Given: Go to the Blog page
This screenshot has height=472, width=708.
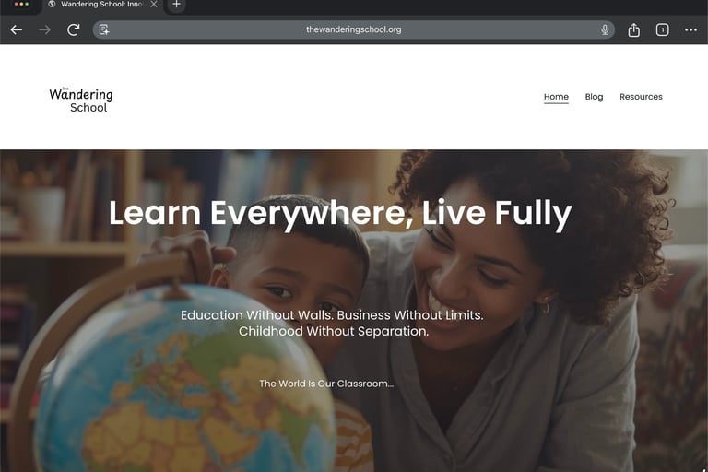Looking at the screenshot, I should [594, 97].
